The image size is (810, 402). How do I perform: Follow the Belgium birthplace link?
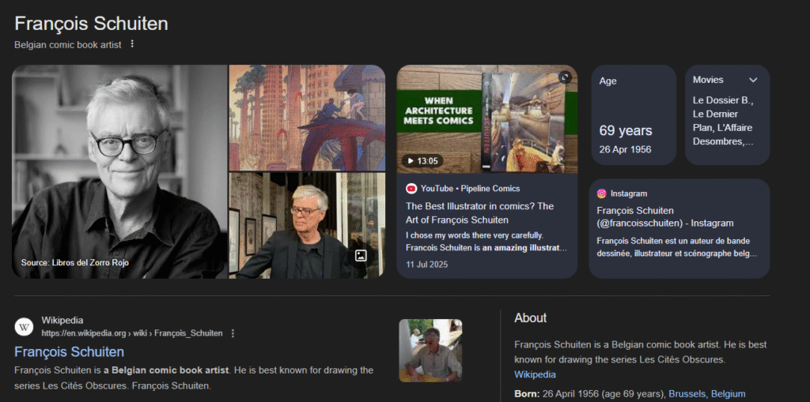pos(728,393)
